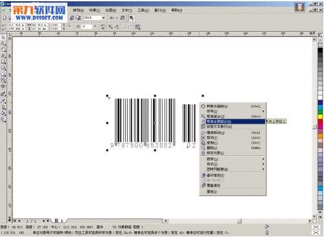The image size is (324, 237).
Task: Pick the red palette swatch
Action: pyautogui.click(x=320, y=122)
